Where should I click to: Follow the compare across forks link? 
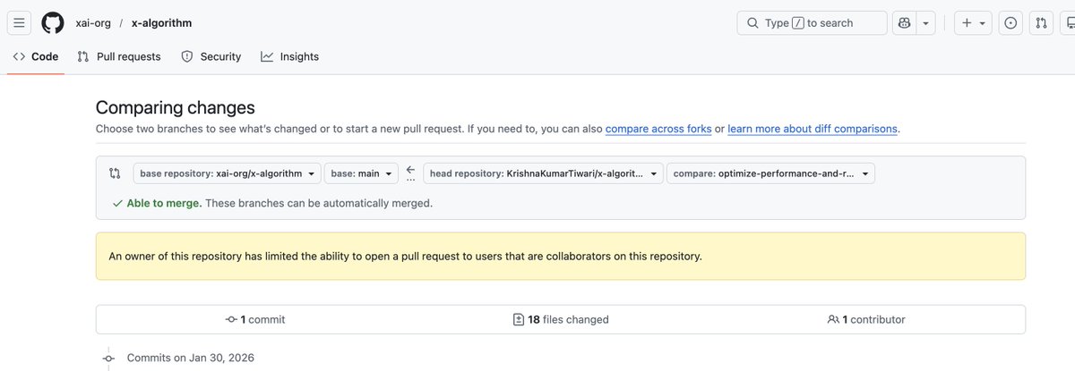coord(658,129)
